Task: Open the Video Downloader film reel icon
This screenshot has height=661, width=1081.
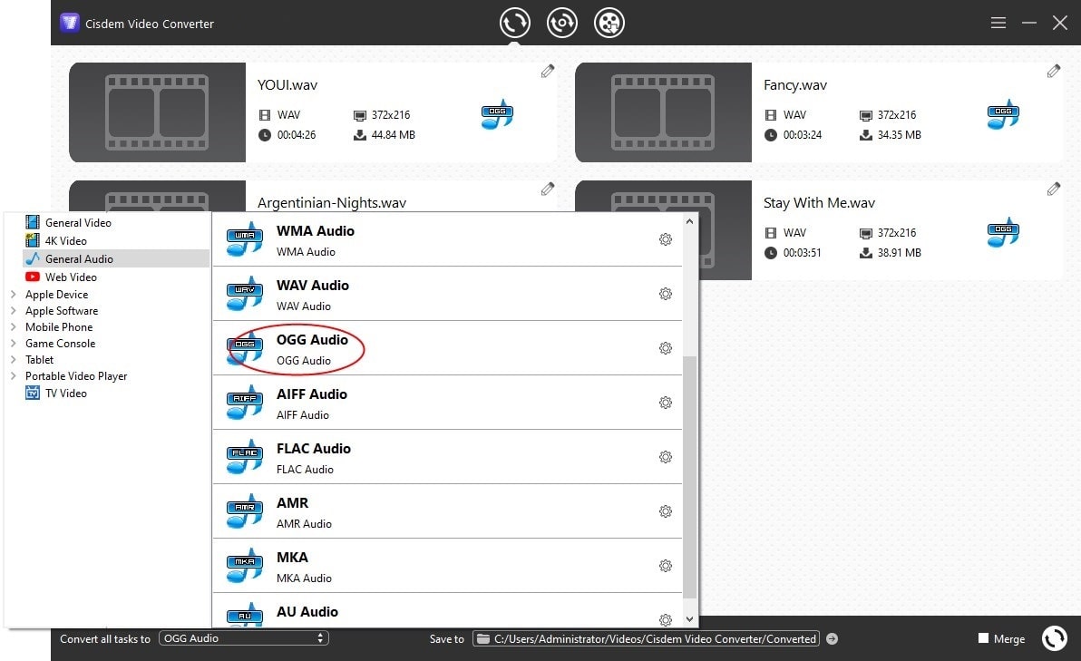Action: (609, 22)
